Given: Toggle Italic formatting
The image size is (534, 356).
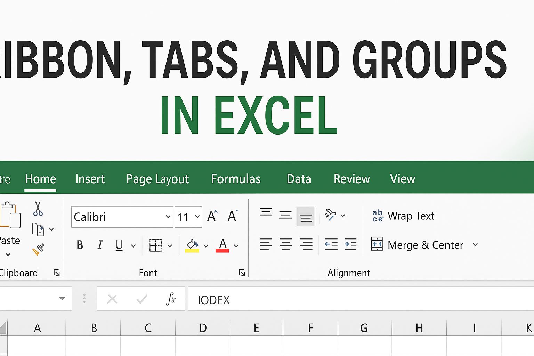Looking at the screenshot, I should [x=100, y=245].
